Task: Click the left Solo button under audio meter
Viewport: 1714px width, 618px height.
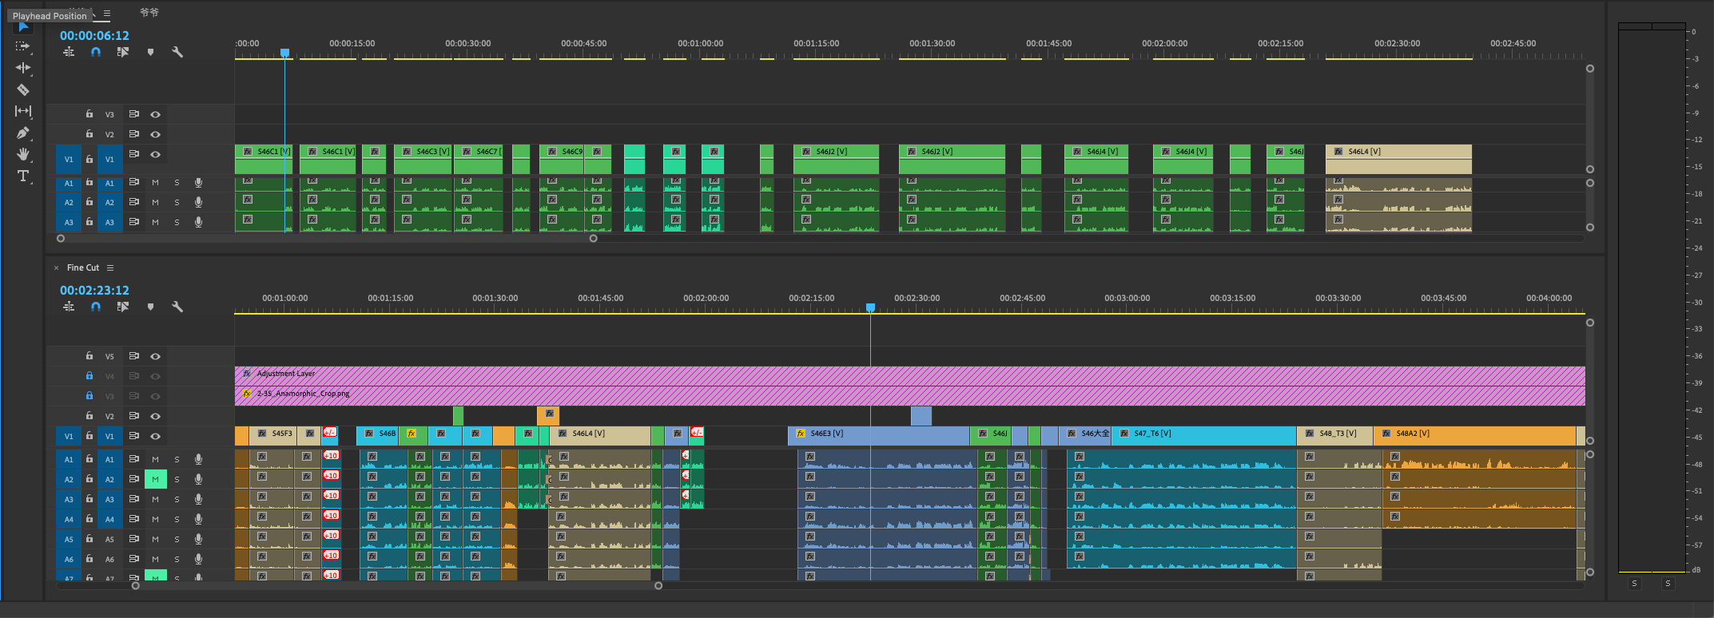Action: (1634, 584)
